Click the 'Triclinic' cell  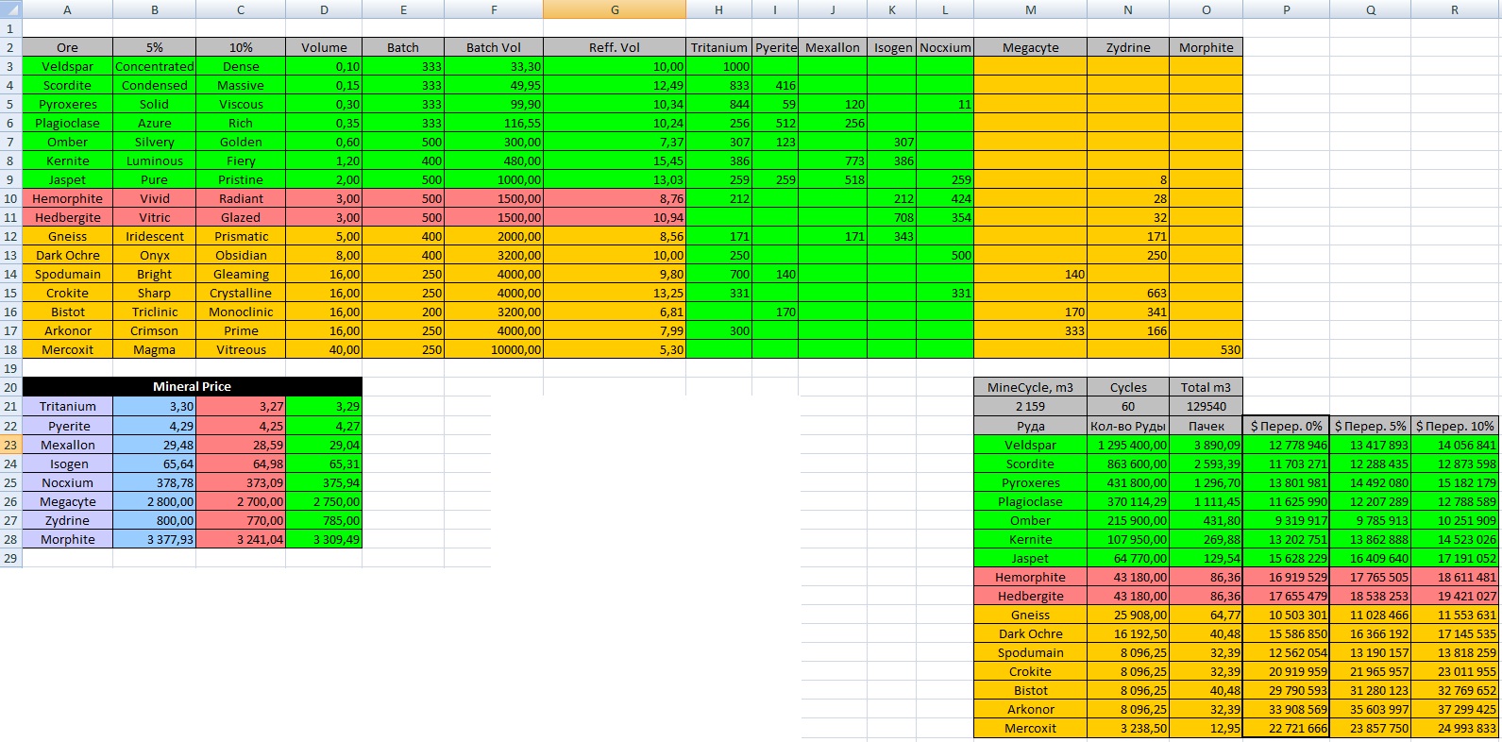coord(154,312)
